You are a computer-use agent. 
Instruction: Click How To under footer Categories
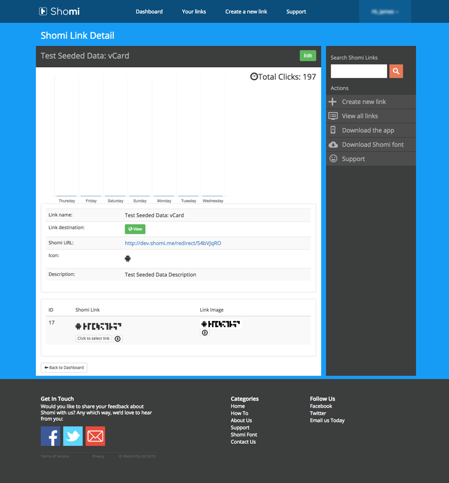(239, 413)
